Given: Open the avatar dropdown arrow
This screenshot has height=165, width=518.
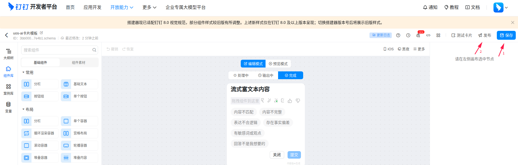Looking at the screenshot, I should 506,8.
